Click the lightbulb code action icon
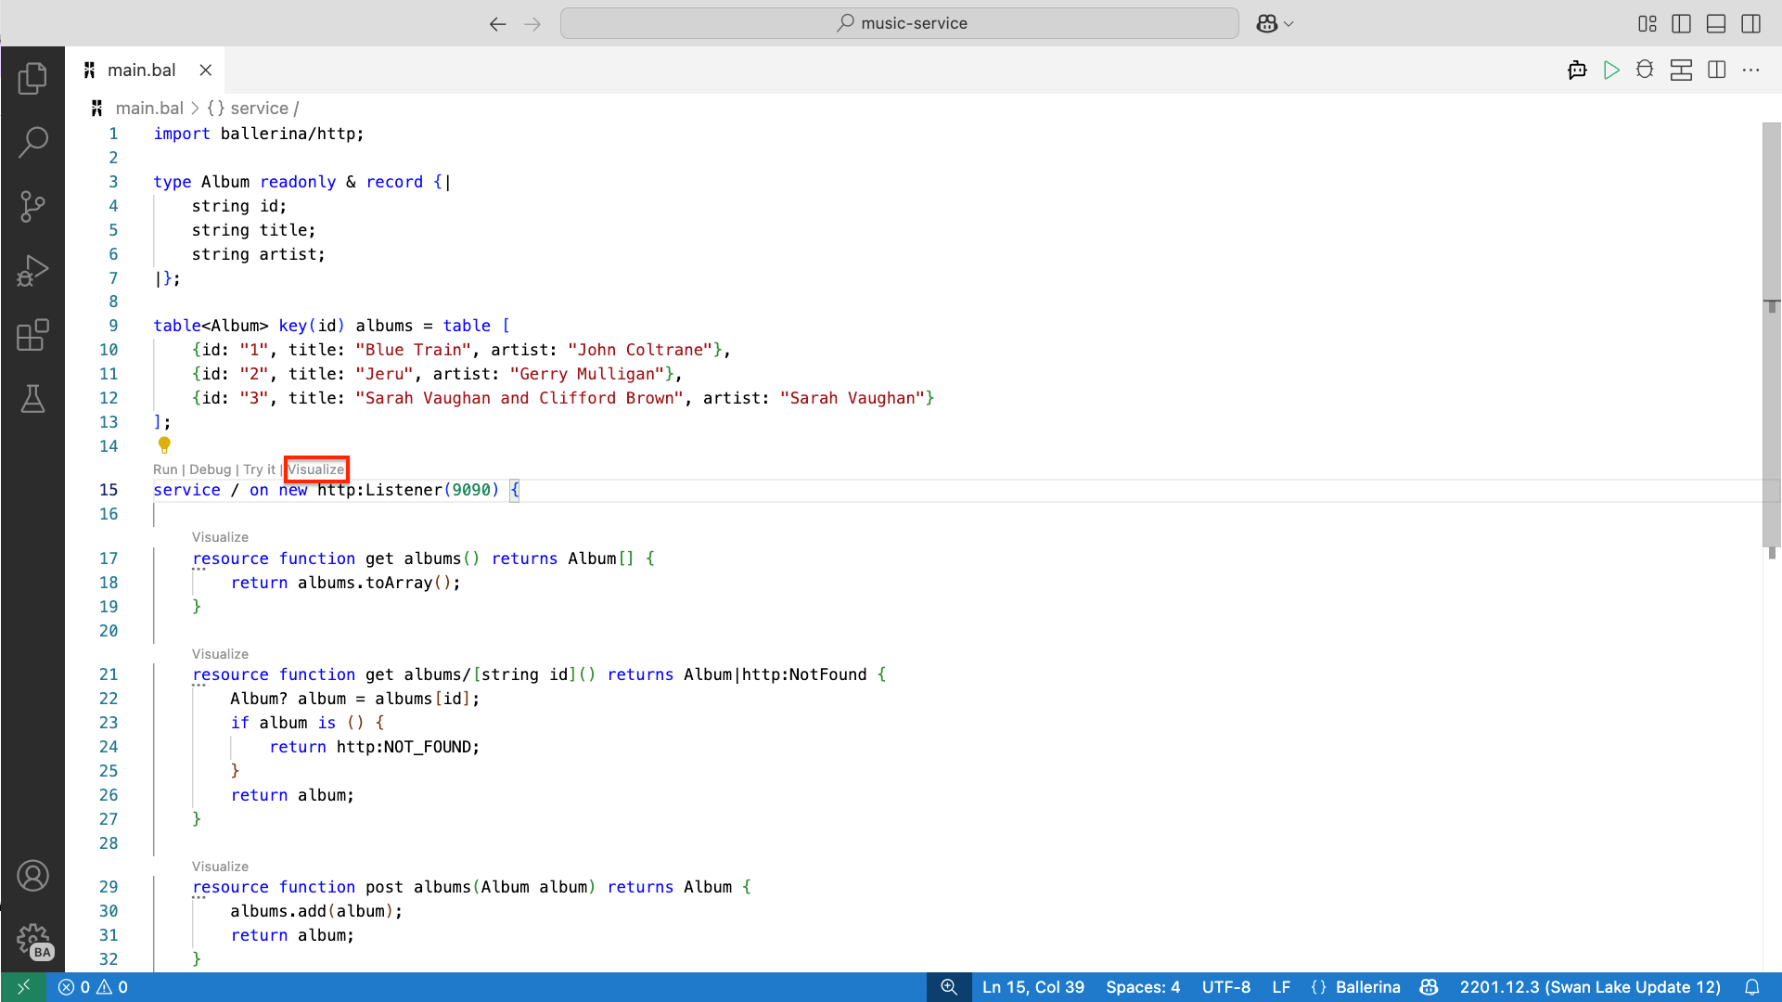1782x1002 pixels. (x=164, y=445)
